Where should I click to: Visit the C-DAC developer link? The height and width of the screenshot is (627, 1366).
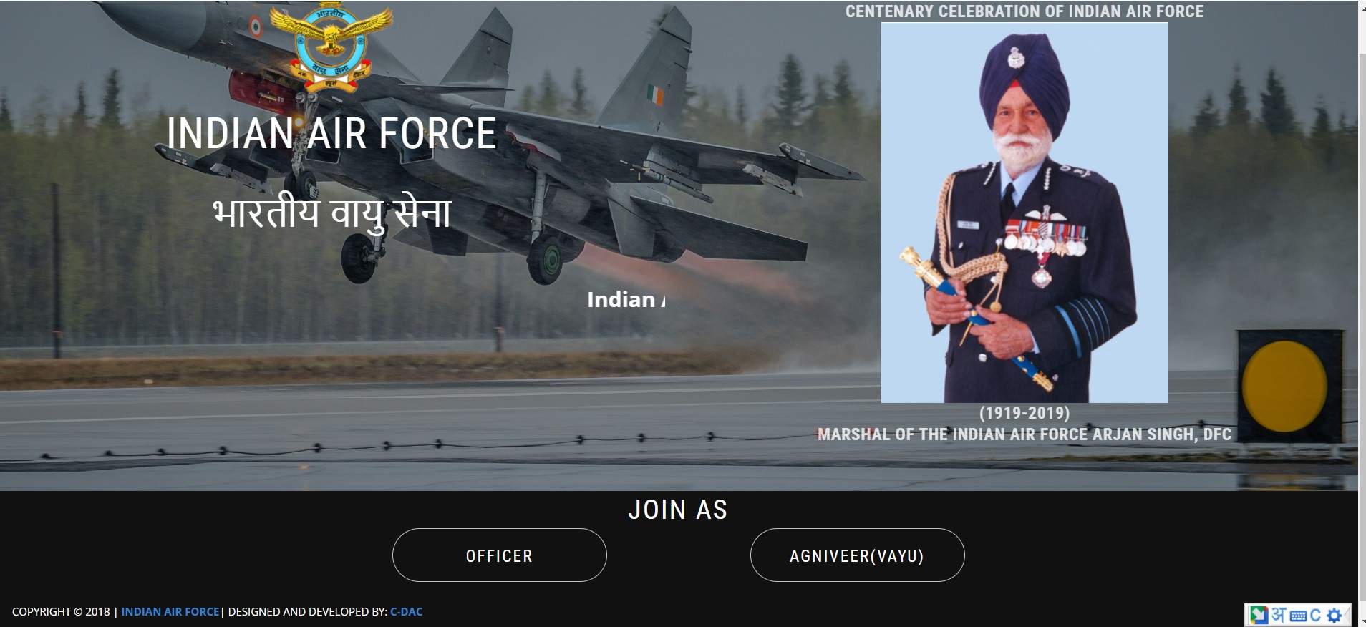(407, 612)
